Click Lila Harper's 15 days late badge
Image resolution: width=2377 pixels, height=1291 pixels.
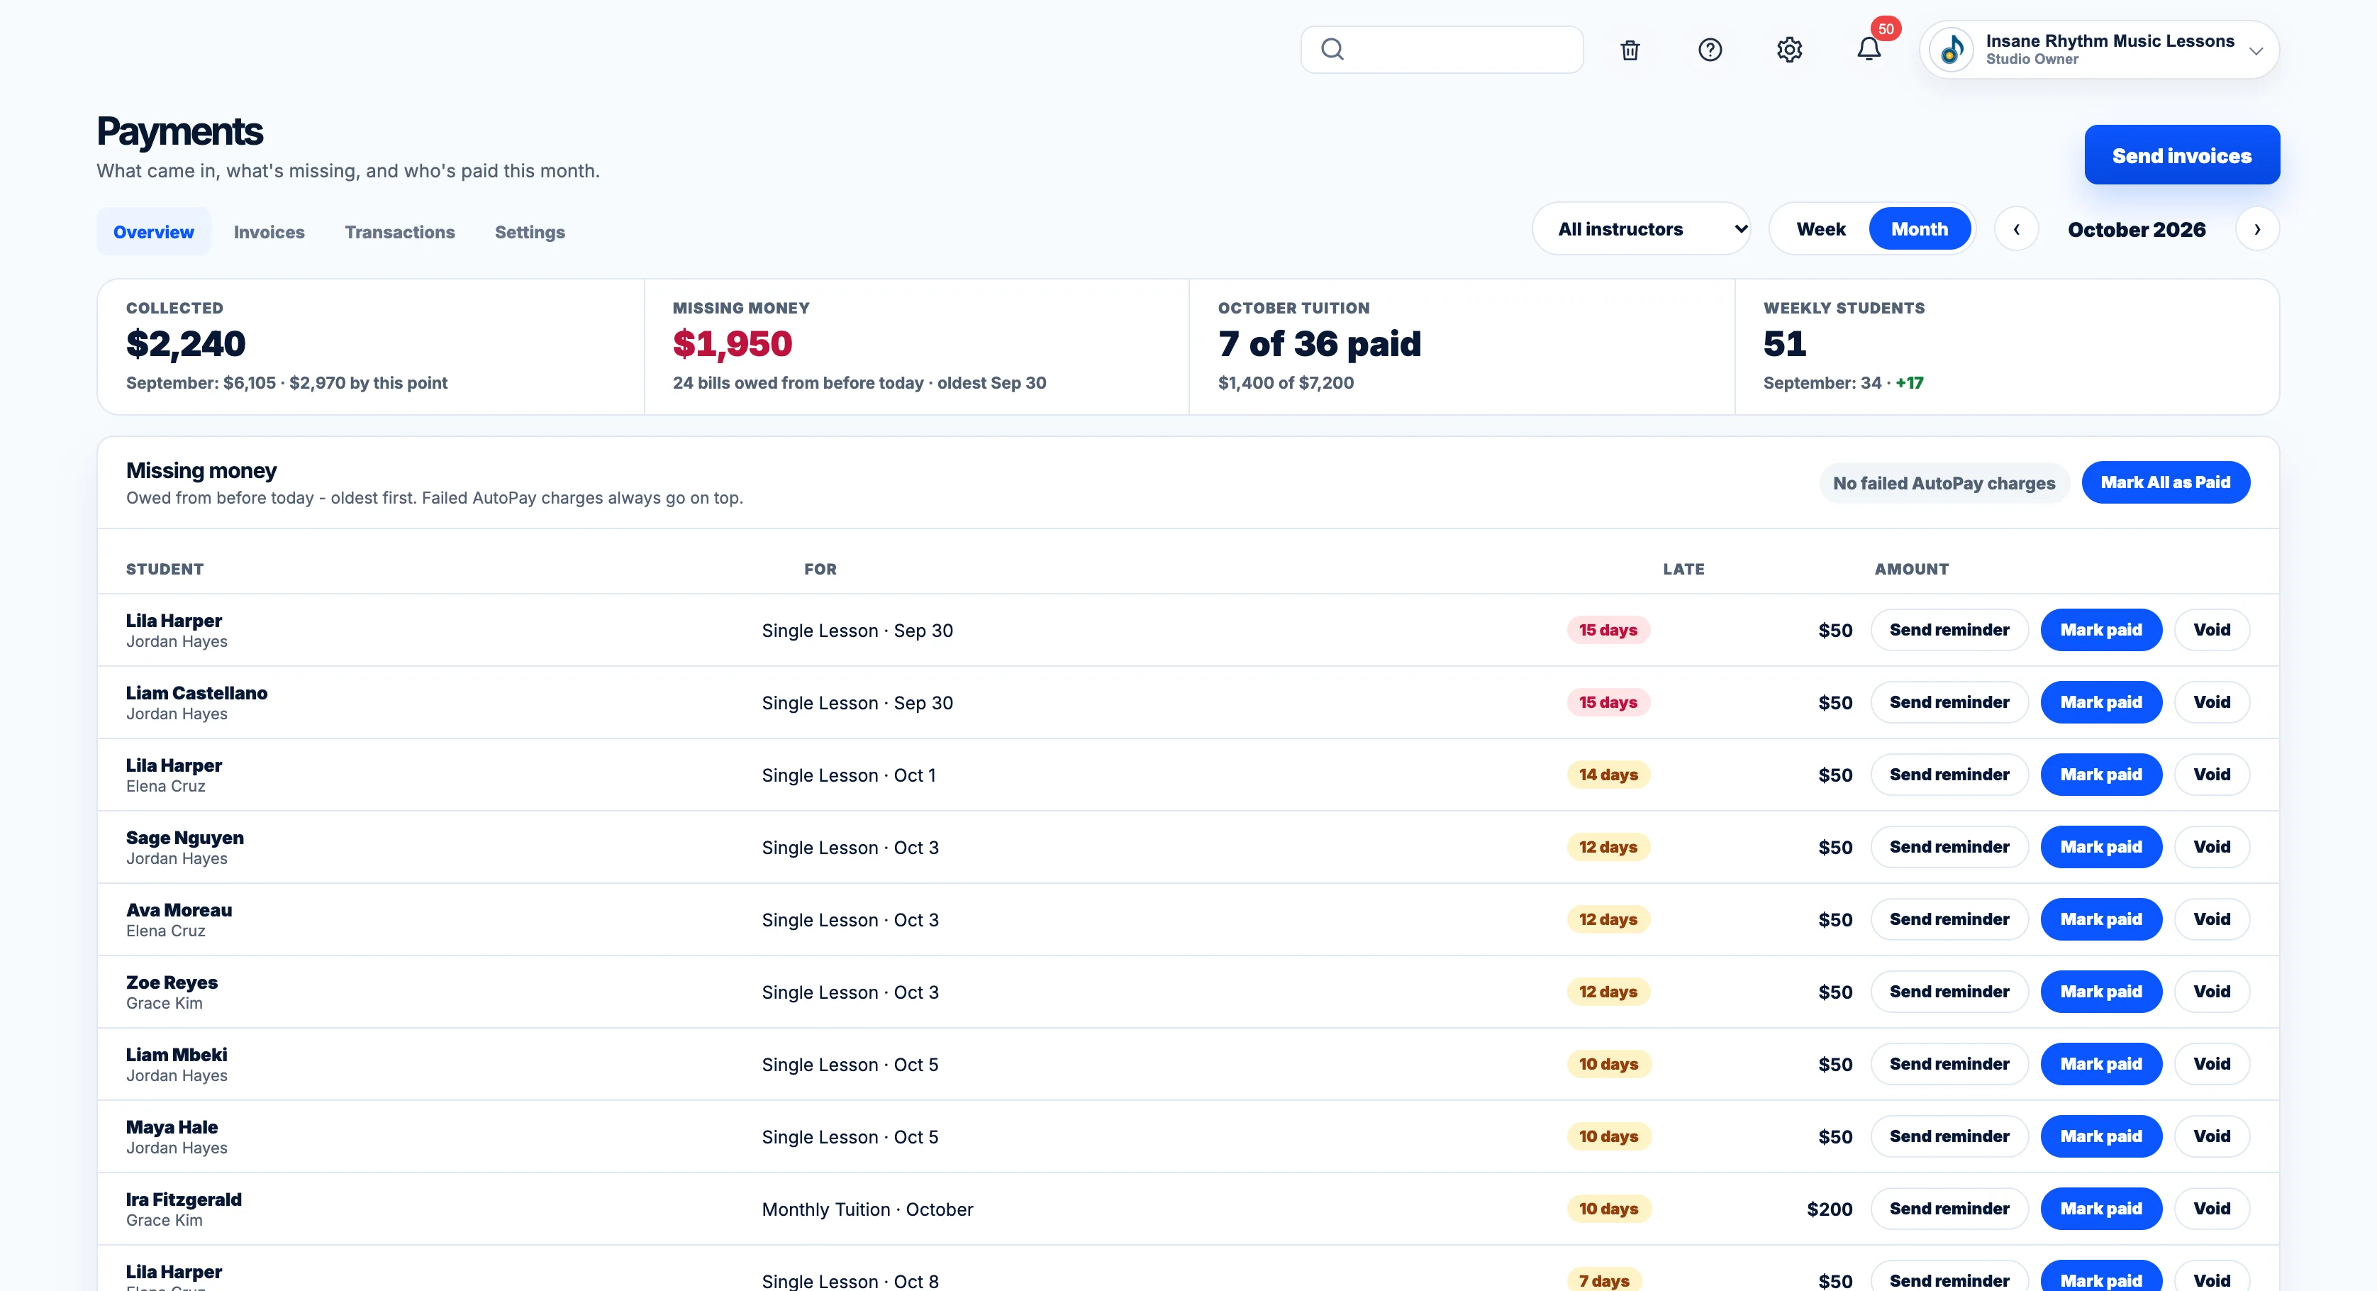pyautogui.click(x=1608, y=631)
